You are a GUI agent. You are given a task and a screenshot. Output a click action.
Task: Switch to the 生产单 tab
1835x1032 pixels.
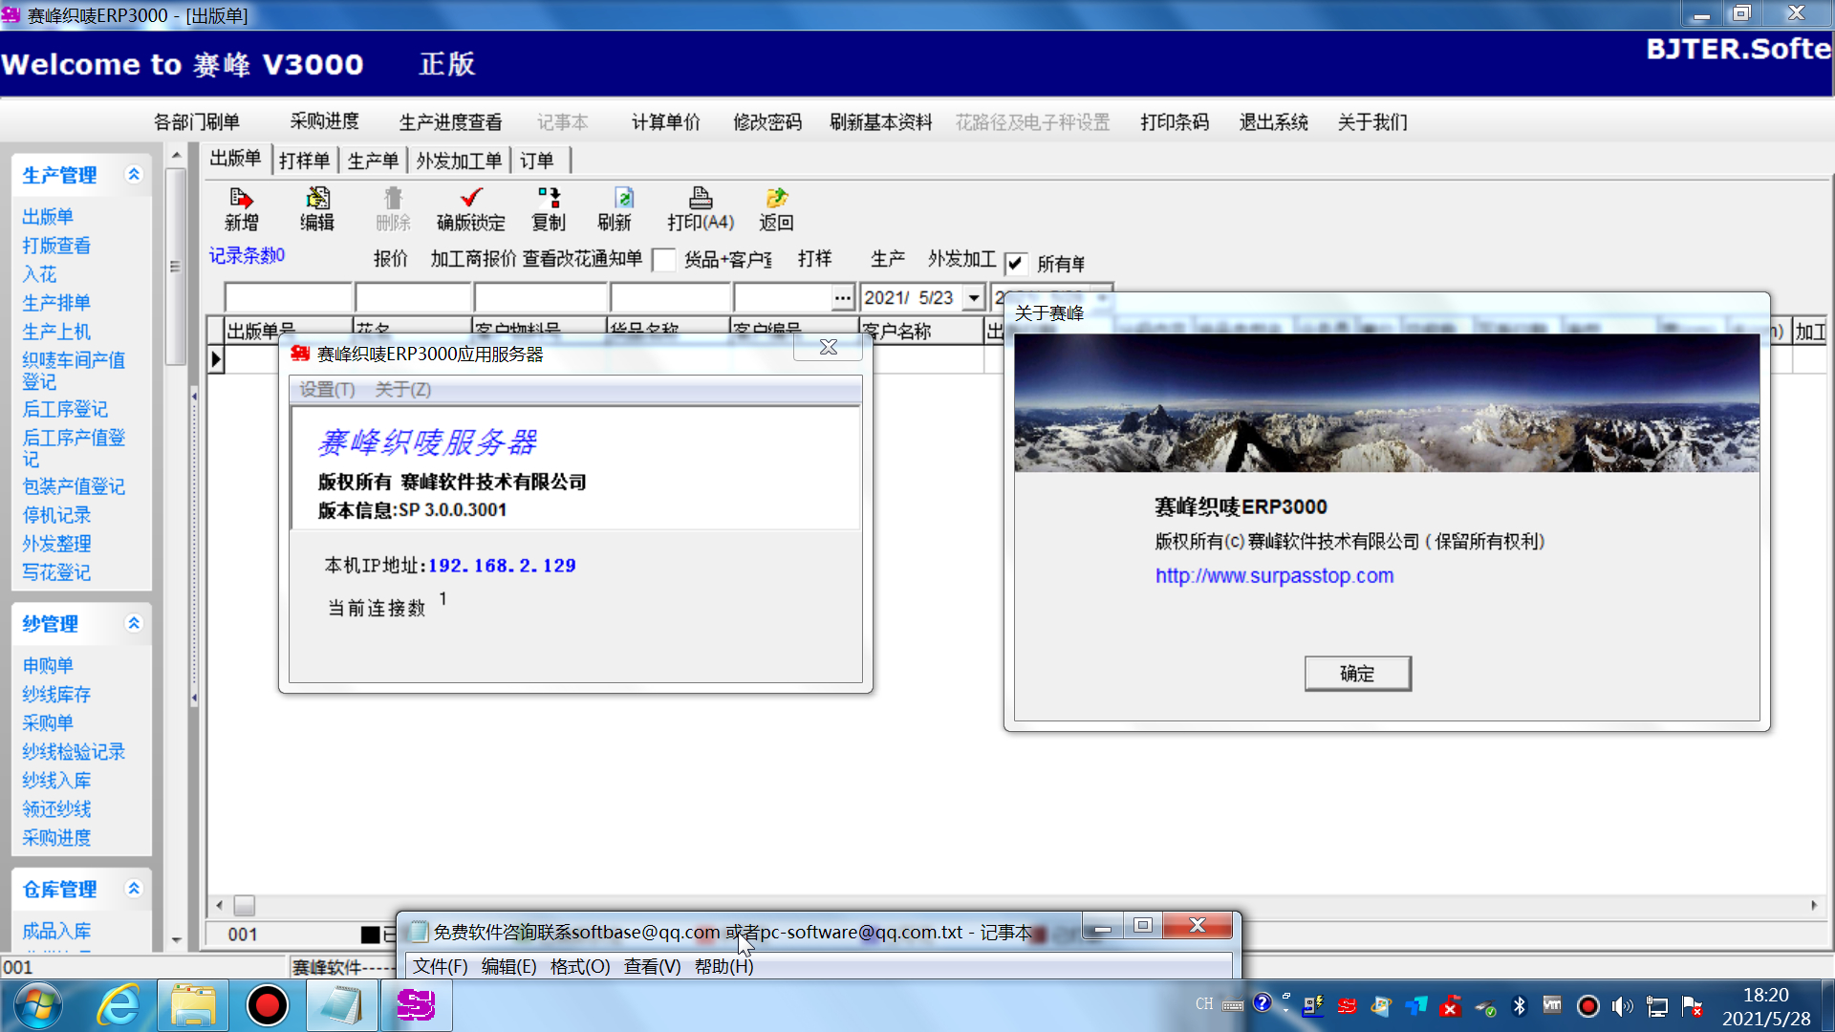(373, 161)
